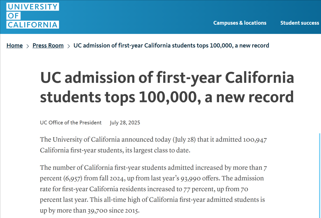
Task: Open the Student success menu
Action: (300, 23)
